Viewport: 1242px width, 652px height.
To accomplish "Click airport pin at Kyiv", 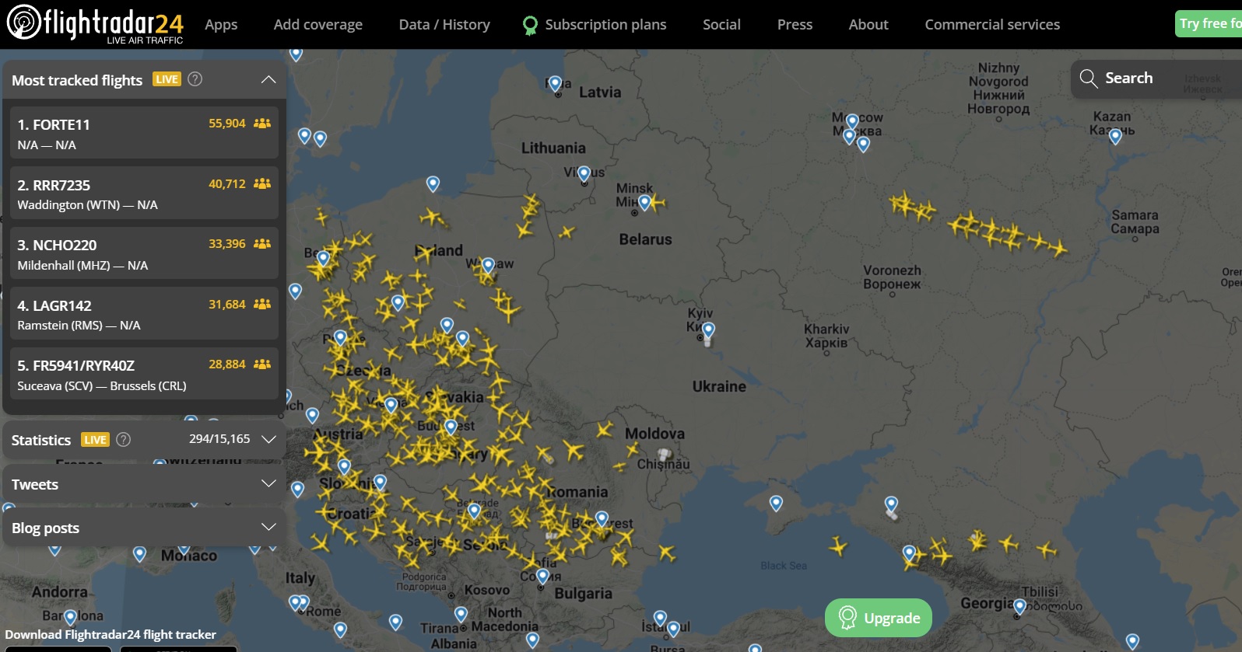I will click(x=708, y=330).
